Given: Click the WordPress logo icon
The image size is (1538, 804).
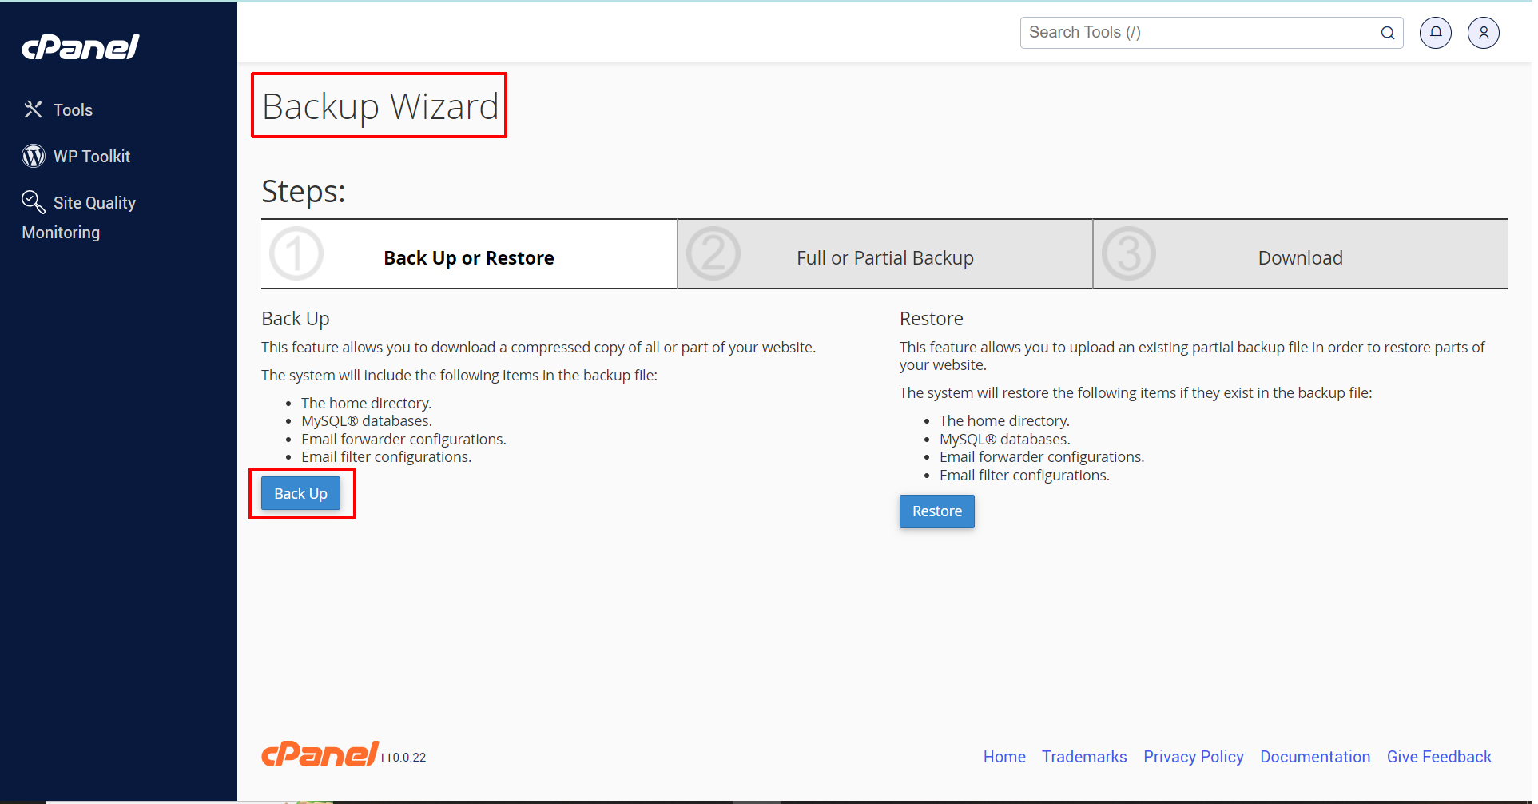Looking at the screenshot, I should [x=33, y=156].
